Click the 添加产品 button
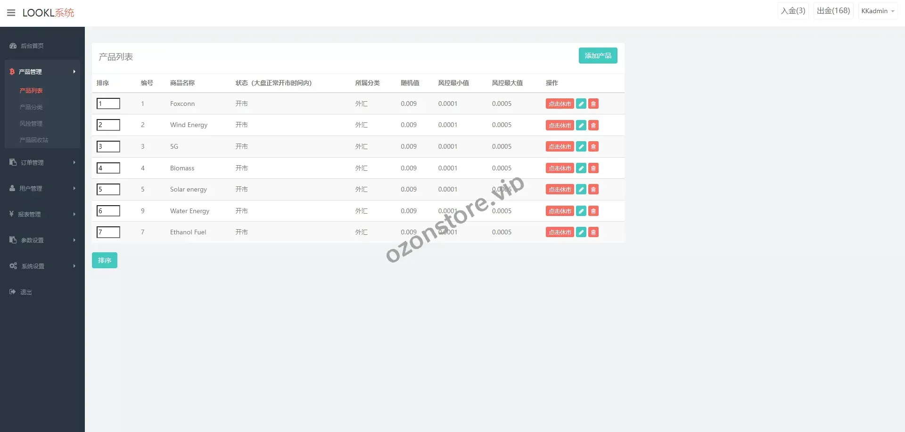Screen dimensions: 905x432 [x=598, y=56]
